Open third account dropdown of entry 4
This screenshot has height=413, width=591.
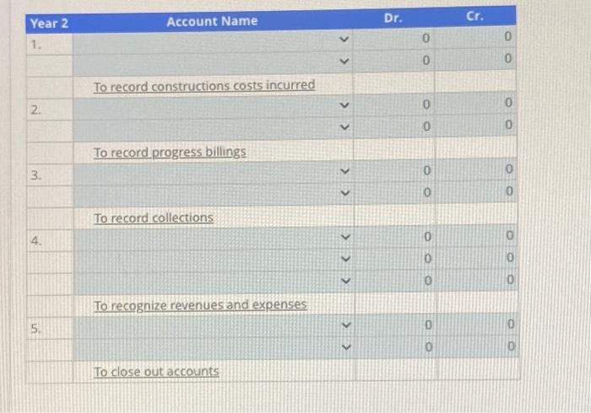[214, 282]
